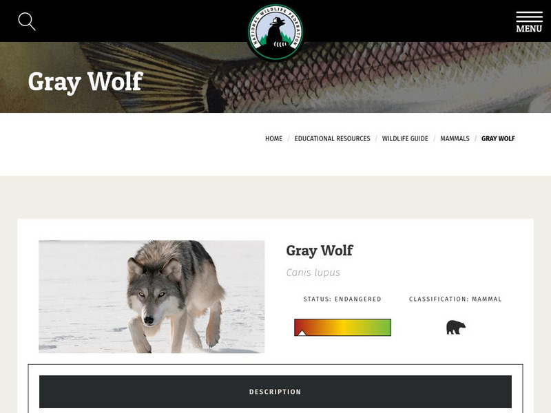
Task: Click the STATUS: ENDANGERED label
Action: click(x=342, y=299)
